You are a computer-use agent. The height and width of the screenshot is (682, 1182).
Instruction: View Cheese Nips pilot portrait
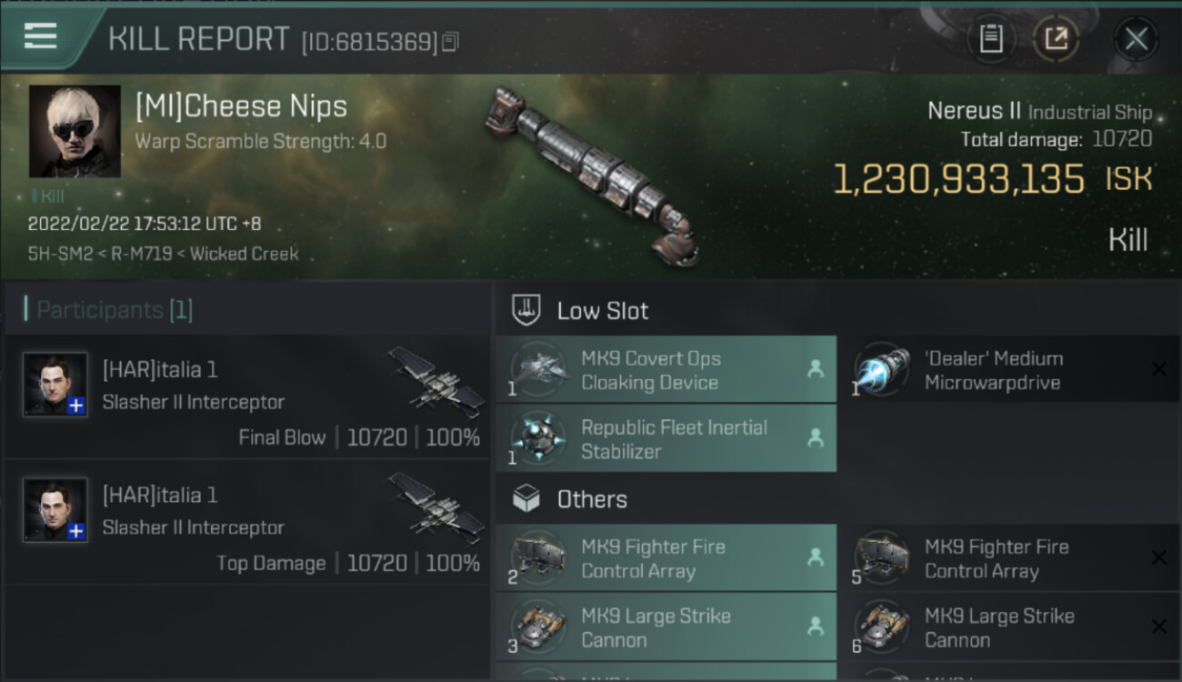75,131
